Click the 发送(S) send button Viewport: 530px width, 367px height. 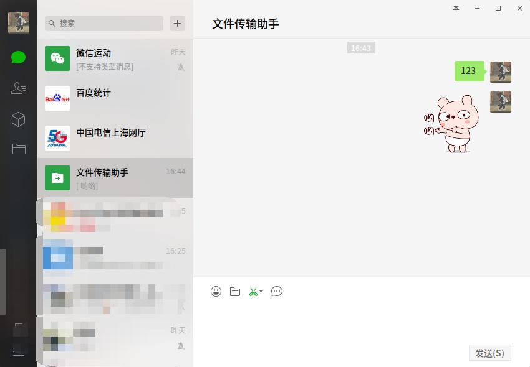click(489, 353)
